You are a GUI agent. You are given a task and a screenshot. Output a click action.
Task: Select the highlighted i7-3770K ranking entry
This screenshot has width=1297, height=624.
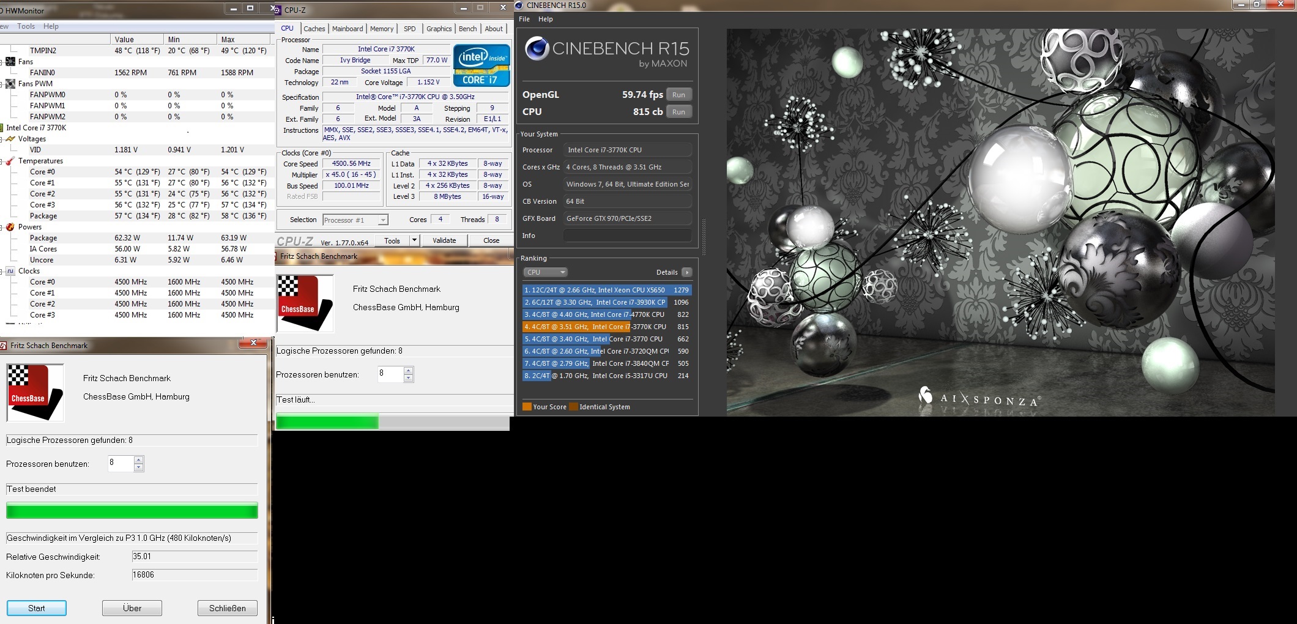(x=607, y=327)
